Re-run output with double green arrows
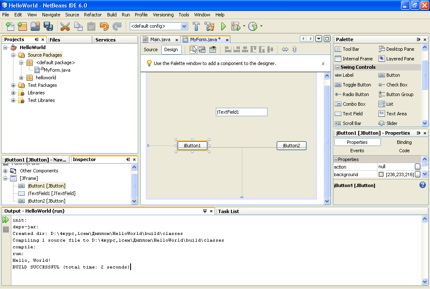The height and width of the screenshot is (289, 430). [5, 219]
